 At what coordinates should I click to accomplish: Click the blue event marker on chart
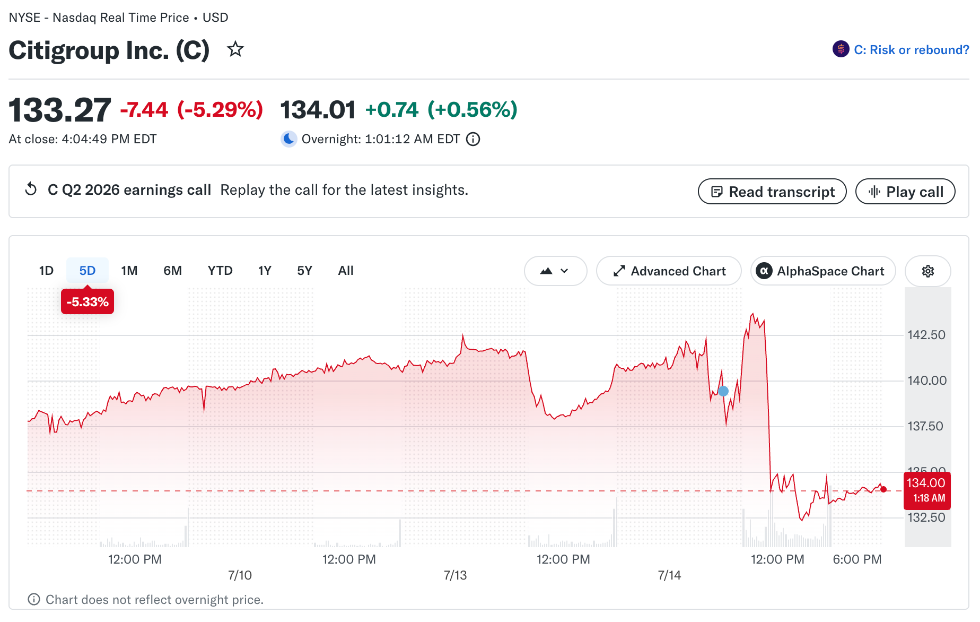tap(723, 391)
